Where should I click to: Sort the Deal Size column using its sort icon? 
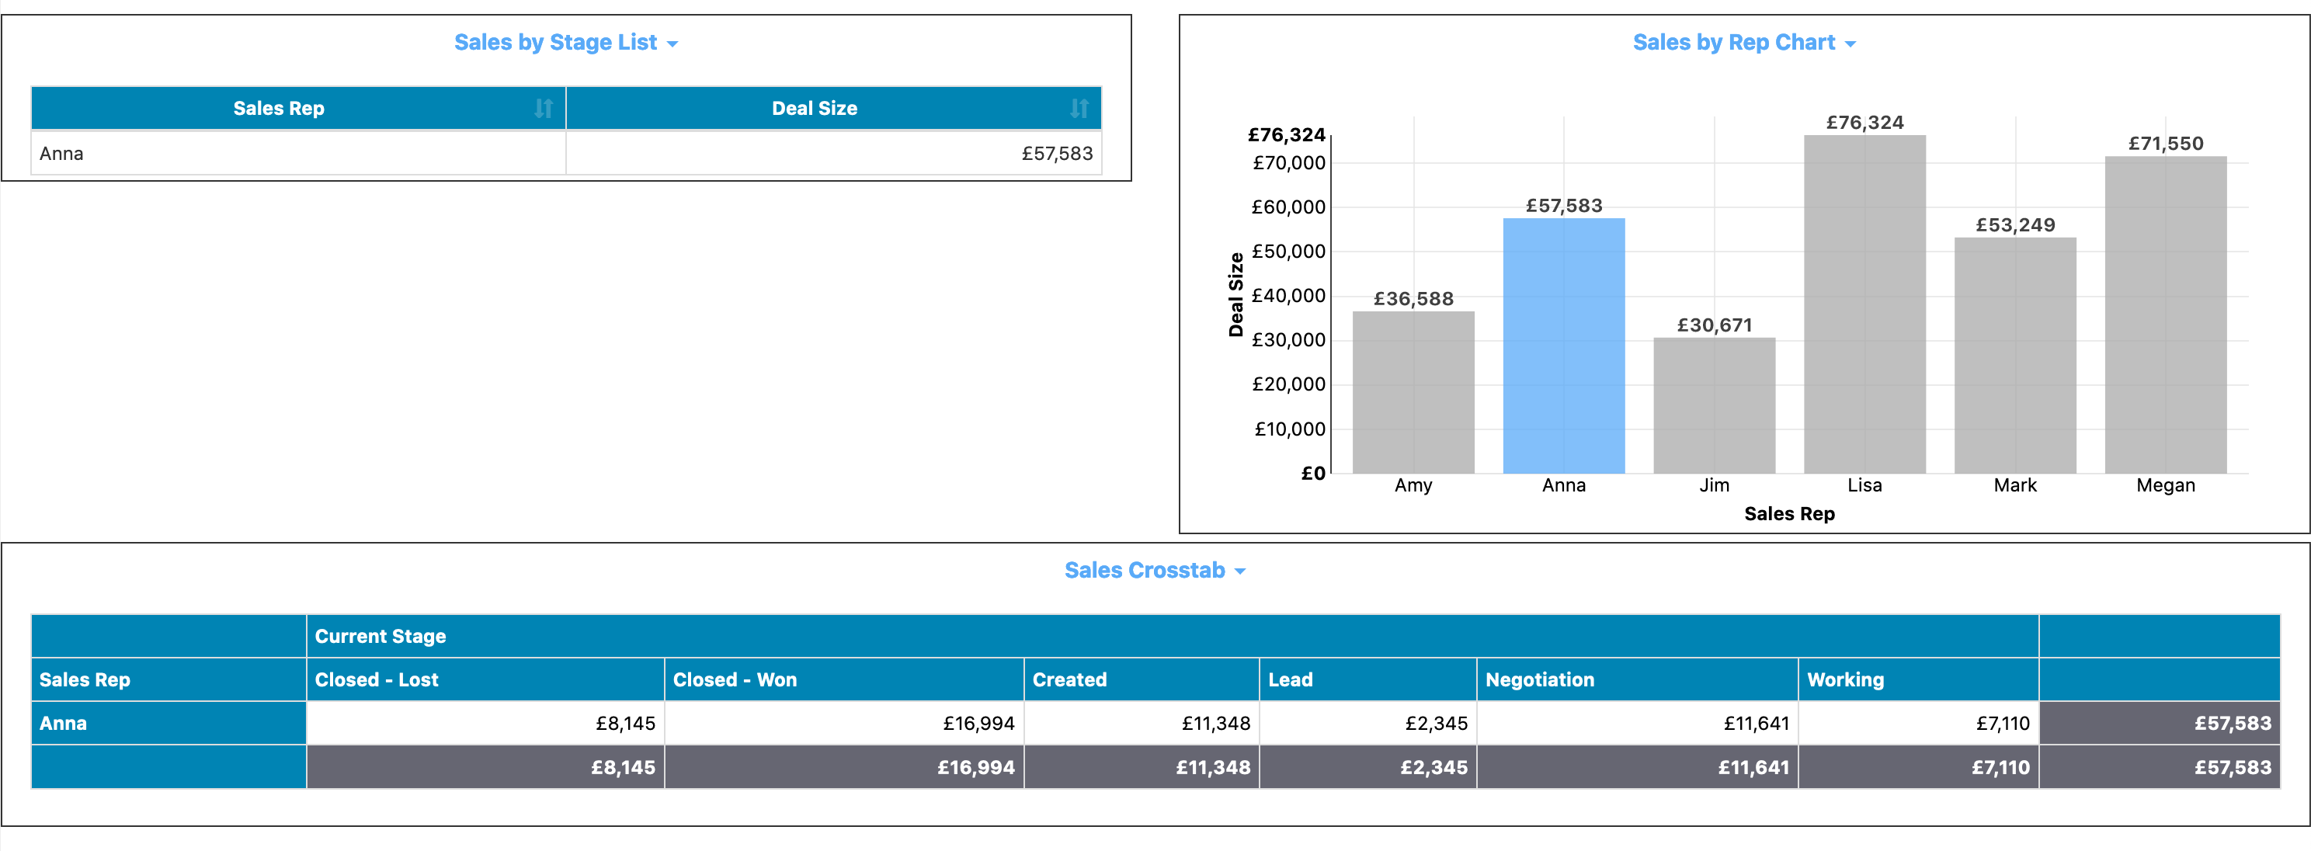1079,108
